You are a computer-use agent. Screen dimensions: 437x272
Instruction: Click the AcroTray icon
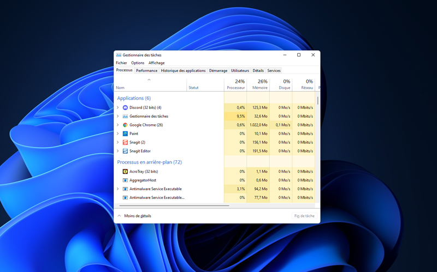(x=125, y=171)
